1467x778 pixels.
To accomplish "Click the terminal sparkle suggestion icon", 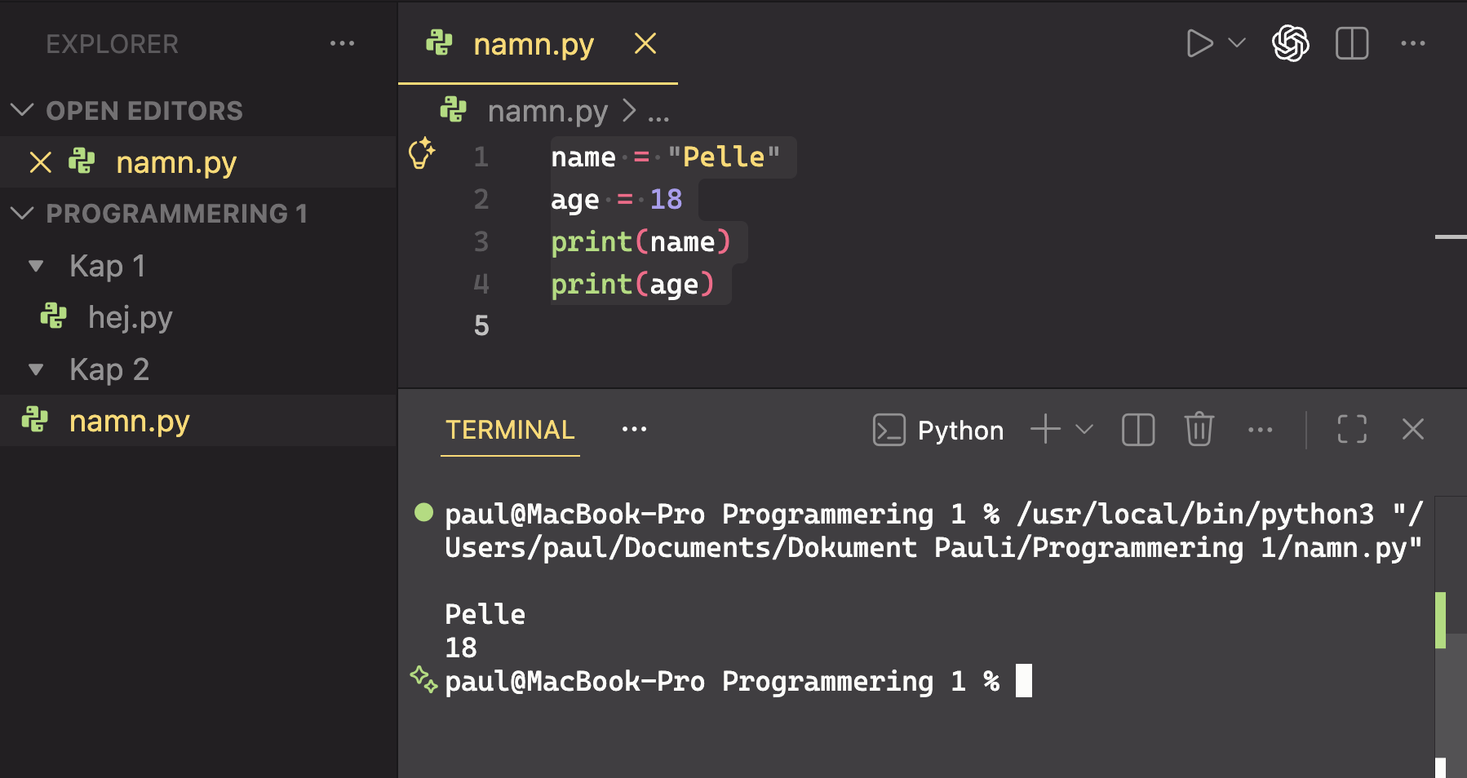I will click(423, 679).
